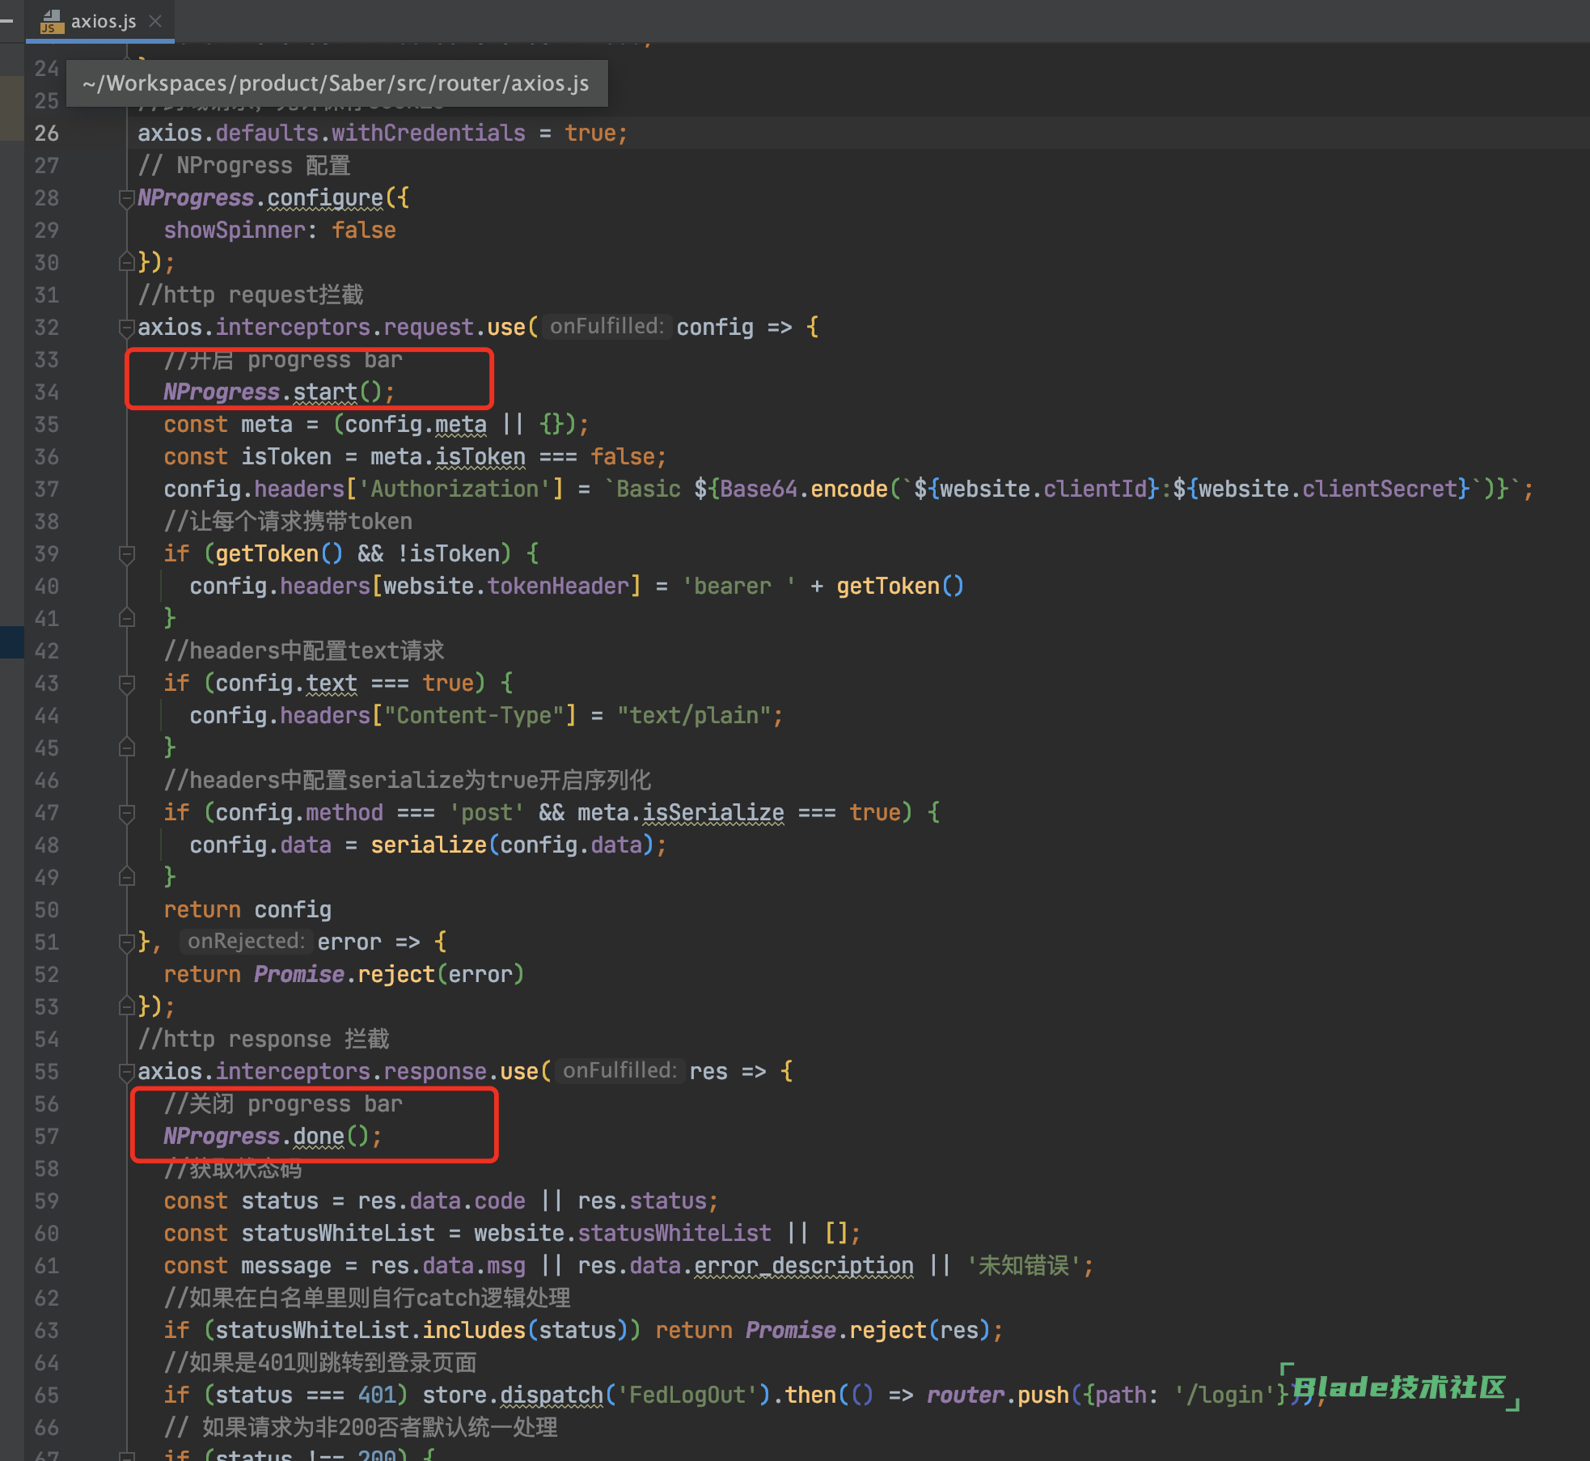
Task: Click the '未知错误' string on line 61
Action: pos(1024,1265)
